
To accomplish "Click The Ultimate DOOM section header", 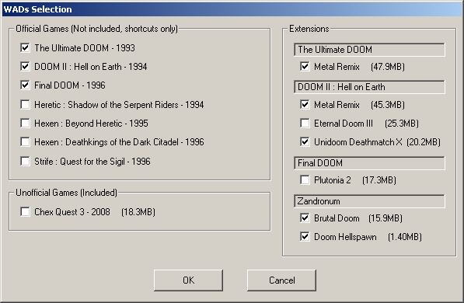I will point(369,50).
